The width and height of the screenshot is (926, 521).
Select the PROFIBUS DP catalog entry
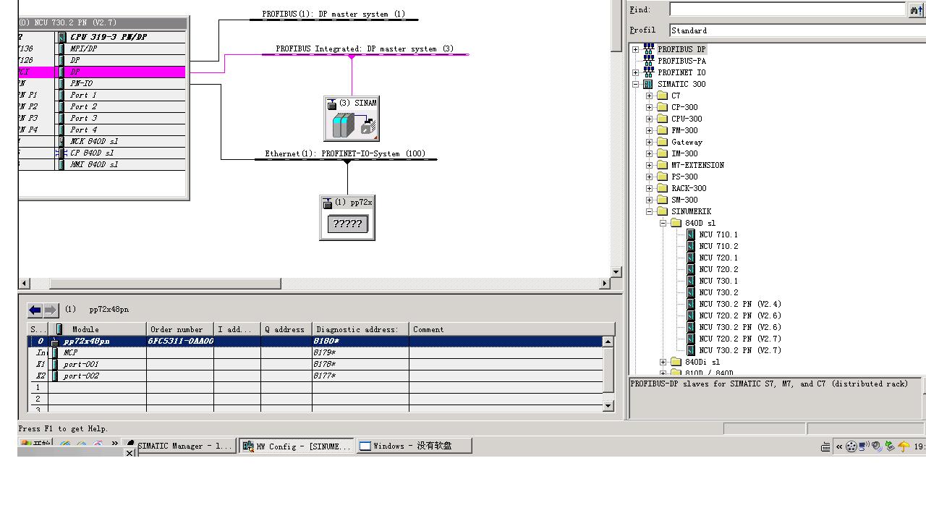[x=681, y=49]
